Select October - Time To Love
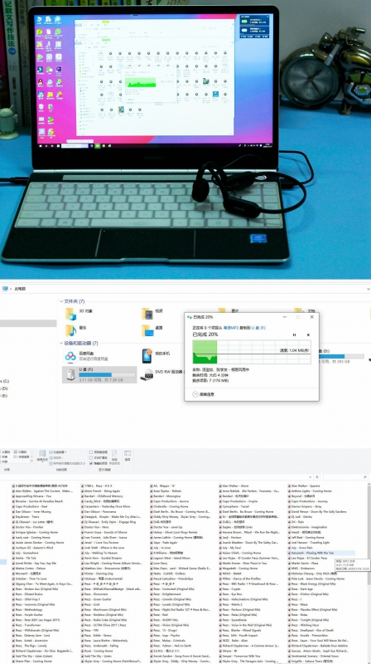This screenshot has height=664, width=371. pos(31,579)
